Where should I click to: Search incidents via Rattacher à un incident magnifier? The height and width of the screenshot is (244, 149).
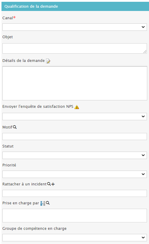49,184
